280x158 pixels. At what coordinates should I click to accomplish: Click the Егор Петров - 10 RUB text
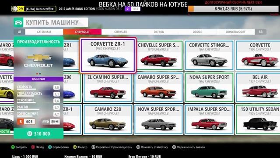(x=144, y=156)
